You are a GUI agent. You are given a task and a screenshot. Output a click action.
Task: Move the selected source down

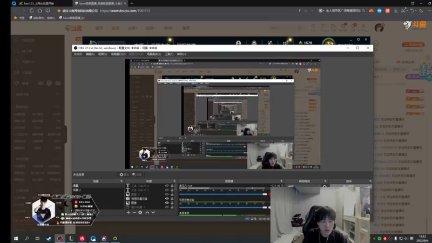[153, 212]
